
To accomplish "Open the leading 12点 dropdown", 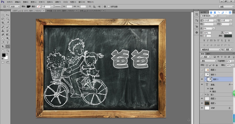I will click(x=231, y=20).
